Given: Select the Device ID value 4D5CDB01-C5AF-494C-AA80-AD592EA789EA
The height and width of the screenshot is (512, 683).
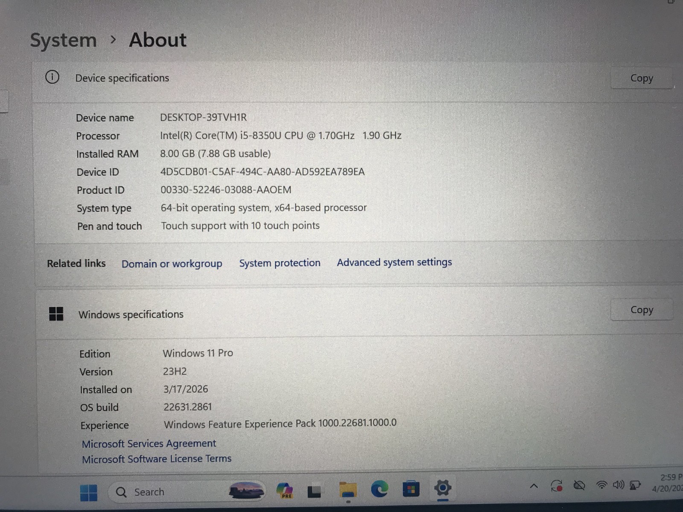Looking at the screenshot, I should pos(263,172).
